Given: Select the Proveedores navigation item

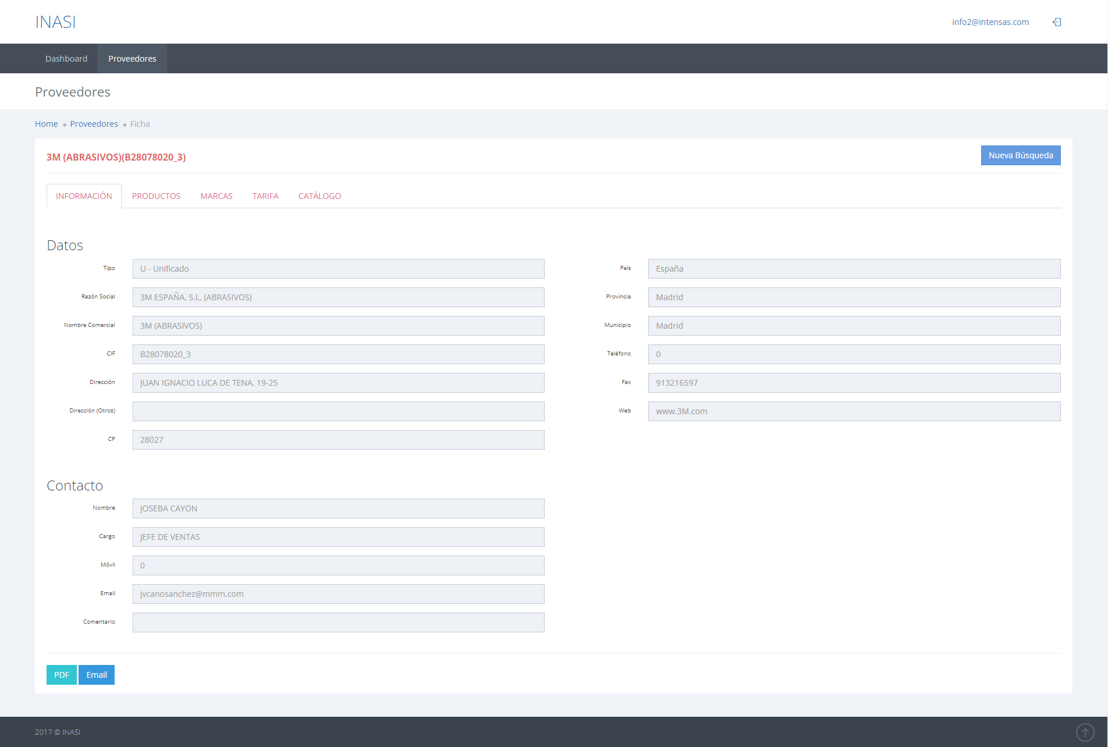Looking at the screenshot, I should click(x=132, y=59).
